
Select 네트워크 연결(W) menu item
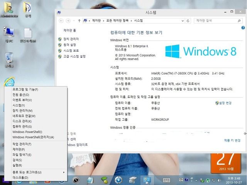pyautogui.click(x=36, y=116)
